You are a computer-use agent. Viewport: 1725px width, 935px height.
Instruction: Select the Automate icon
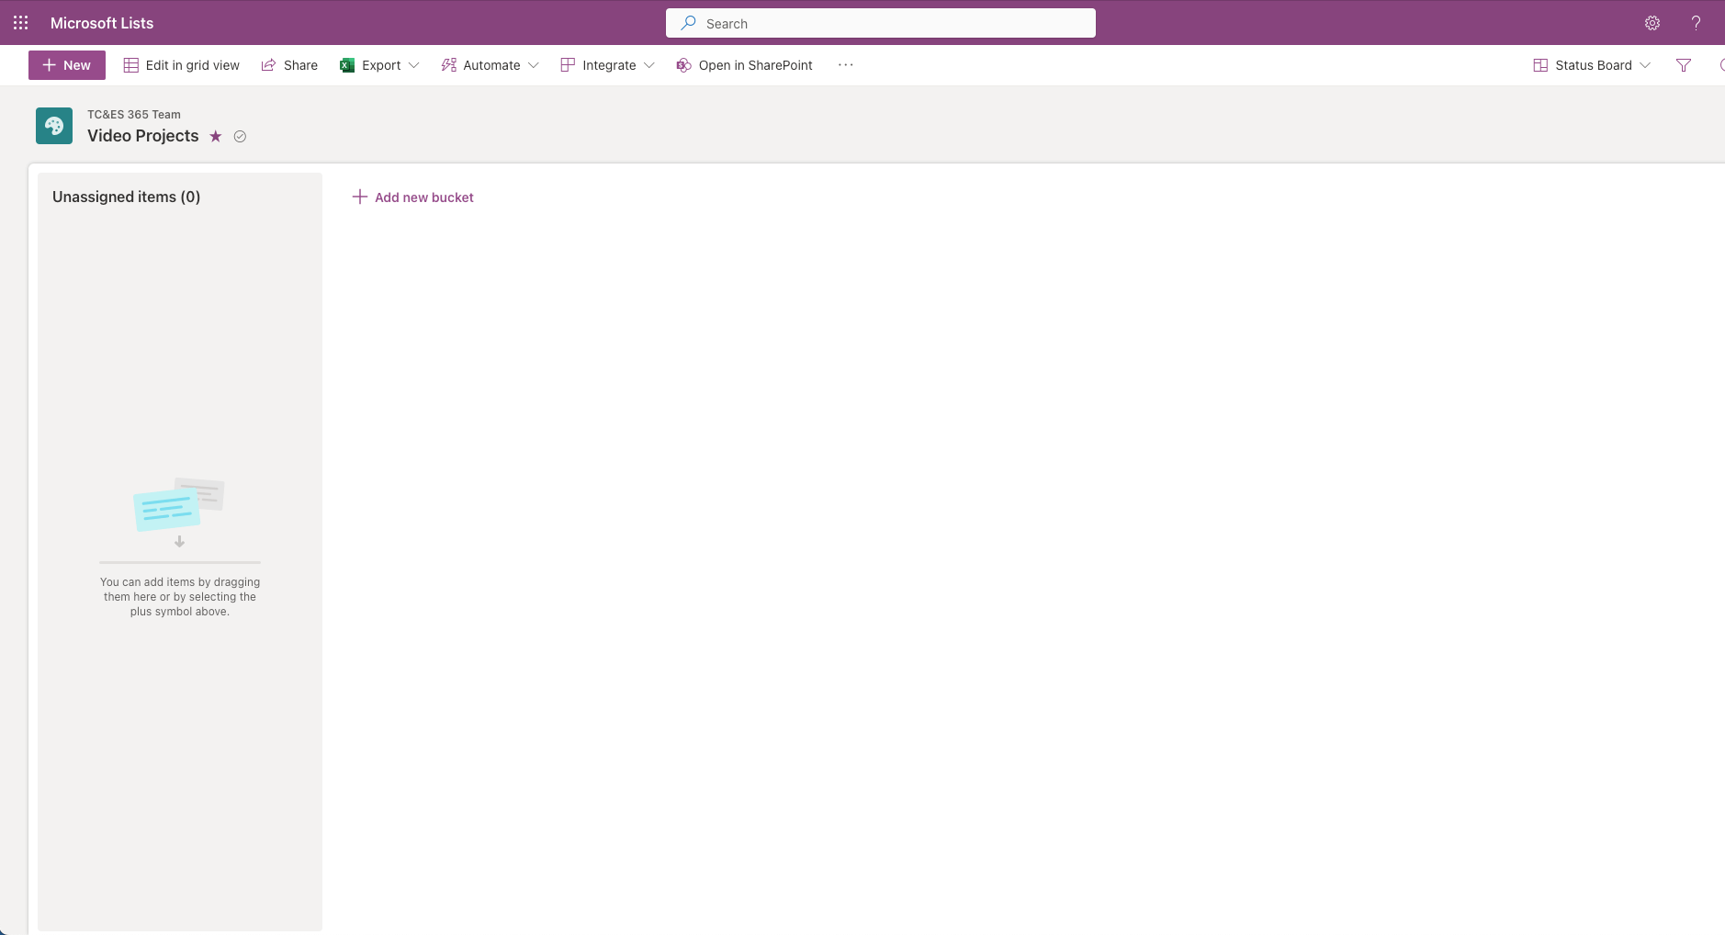click(447, 64)
